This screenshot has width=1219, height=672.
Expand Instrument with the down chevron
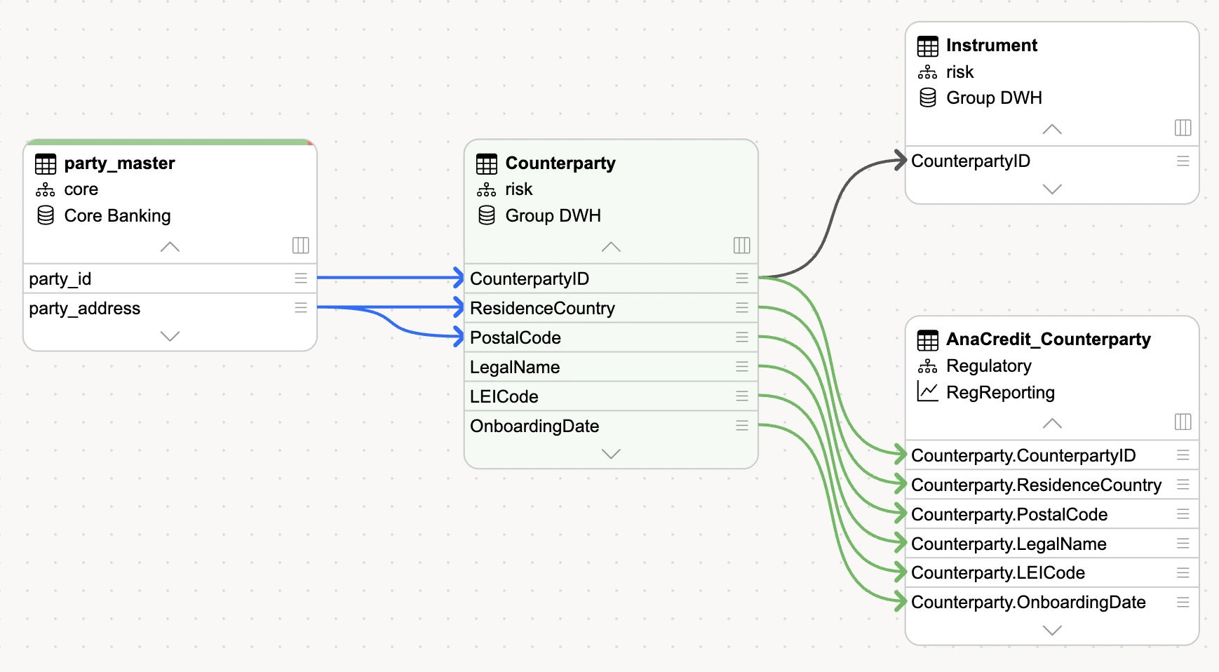click(x=1052, y=189)
